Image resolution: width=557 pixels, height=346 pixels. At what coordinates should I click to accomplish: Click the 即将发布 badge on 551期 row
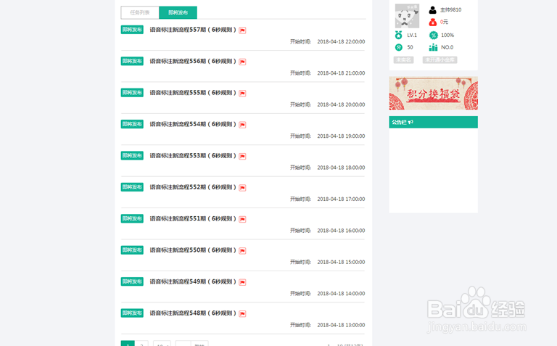tap(132, 218)
